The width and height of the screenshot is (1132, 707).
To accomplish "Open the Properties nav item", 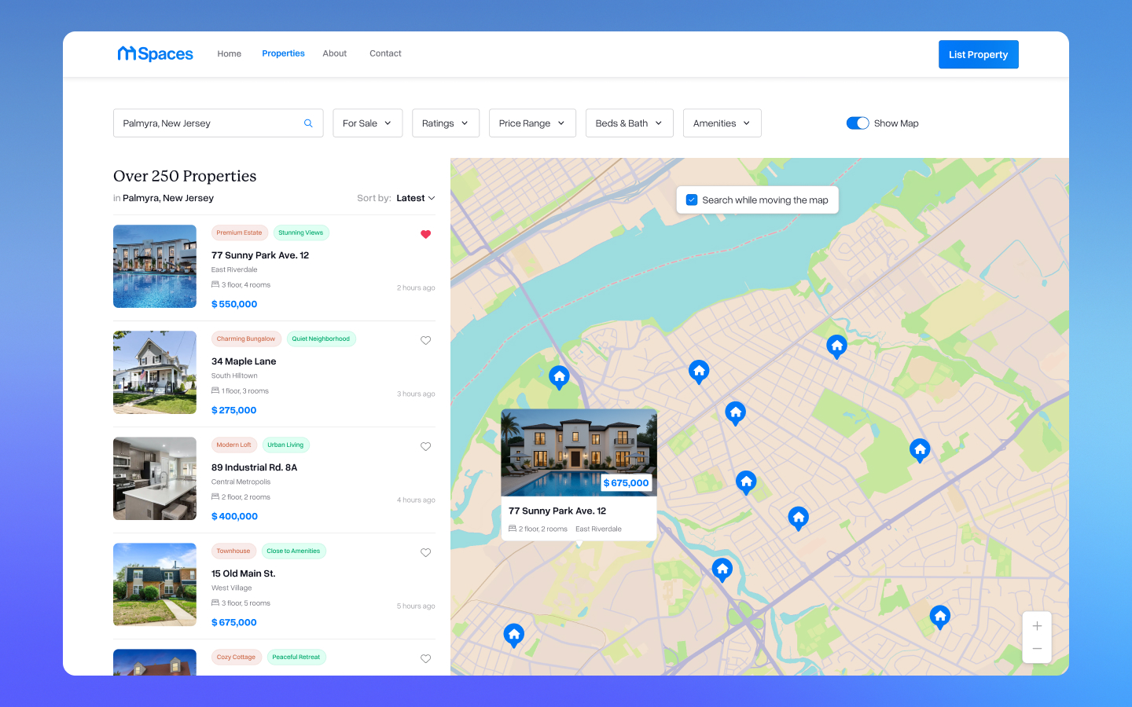I will tap(283, 53).
